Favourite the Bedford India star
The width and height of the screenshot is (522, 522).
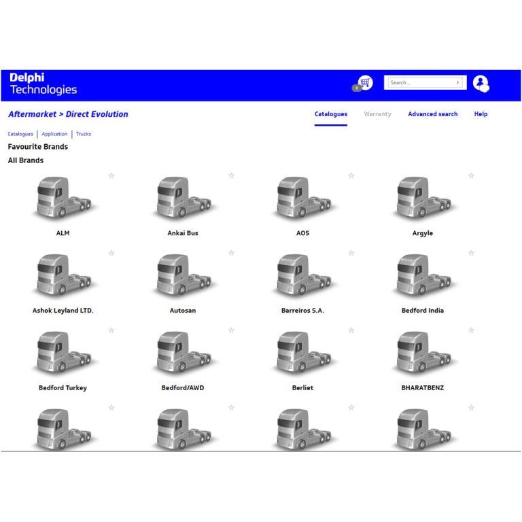(x=471, y=253)
